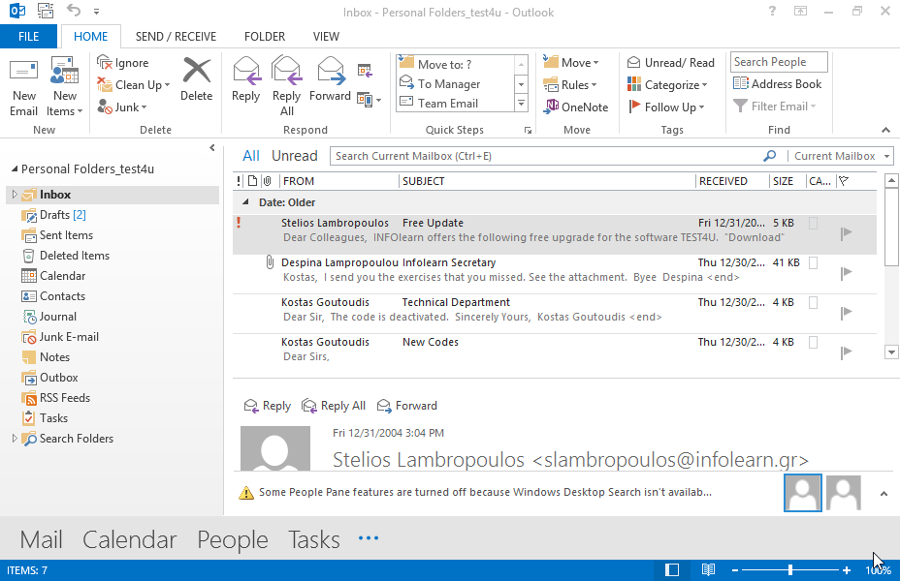Minimize the folder pane
The image size is (900, 581).
click(212, 148)
